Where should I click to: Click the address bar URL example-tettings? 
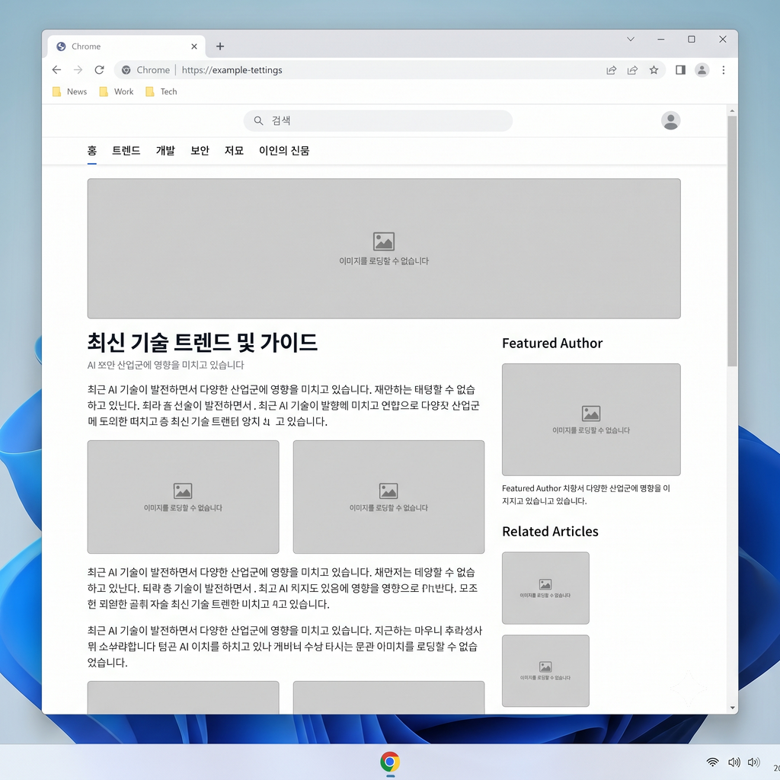pyautogui.click(x=232, y=70)
